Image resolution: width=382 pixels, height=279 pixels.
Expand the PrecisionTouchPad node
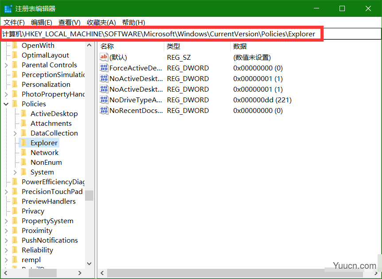(6, 192)
